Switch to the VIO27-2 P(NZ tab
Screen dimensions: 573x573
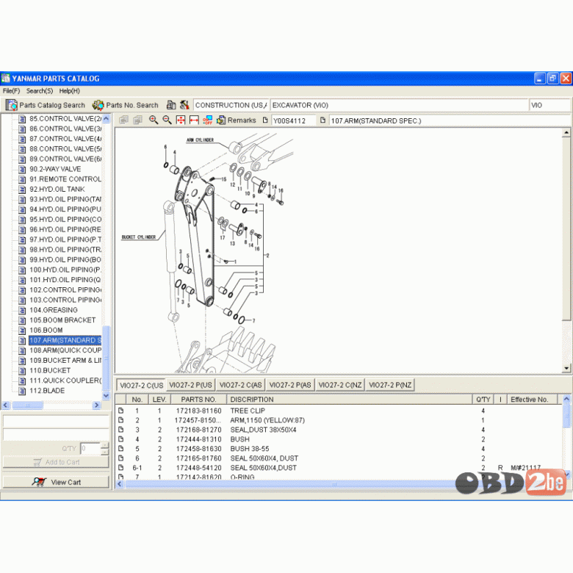[390, 385]
